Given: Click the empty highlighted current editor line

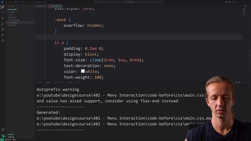Looking at the screenshot, I should click(x=139, y=37).
